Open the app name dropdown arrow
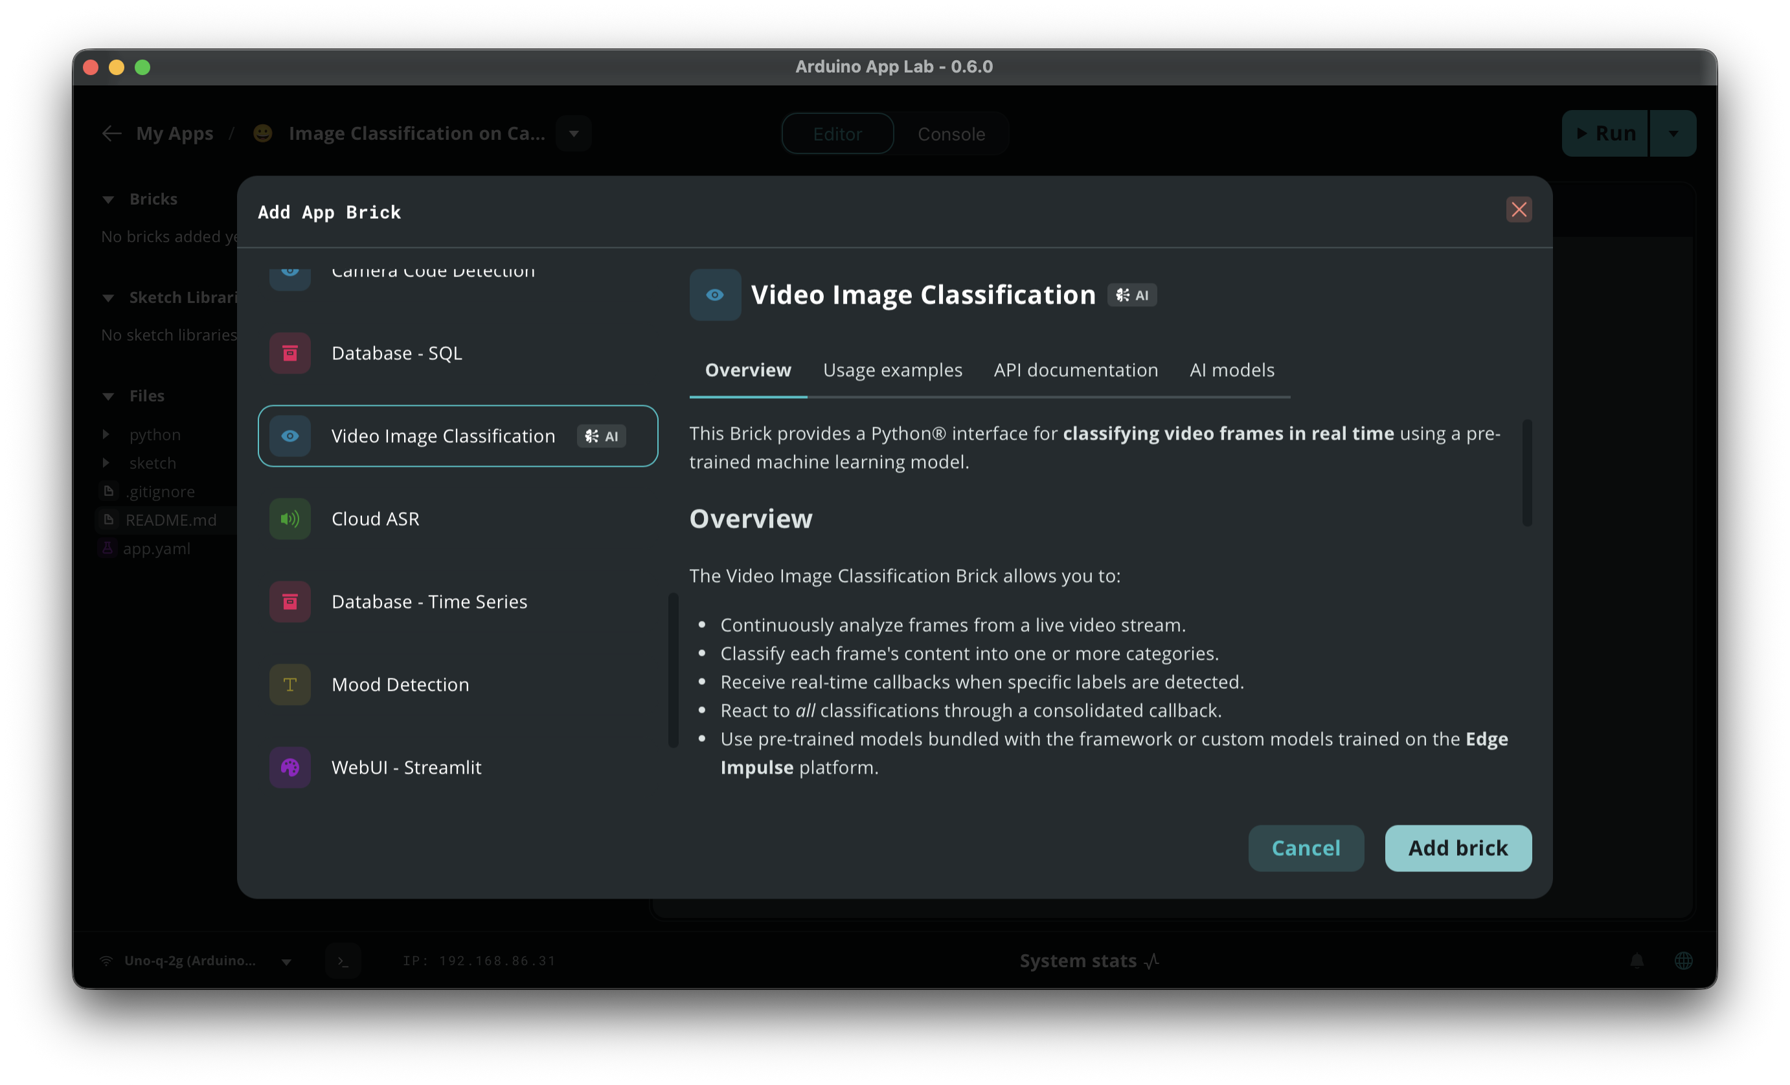Image resolution: width=1790 pixels, height=1085 pixels. tap(574, 133)
